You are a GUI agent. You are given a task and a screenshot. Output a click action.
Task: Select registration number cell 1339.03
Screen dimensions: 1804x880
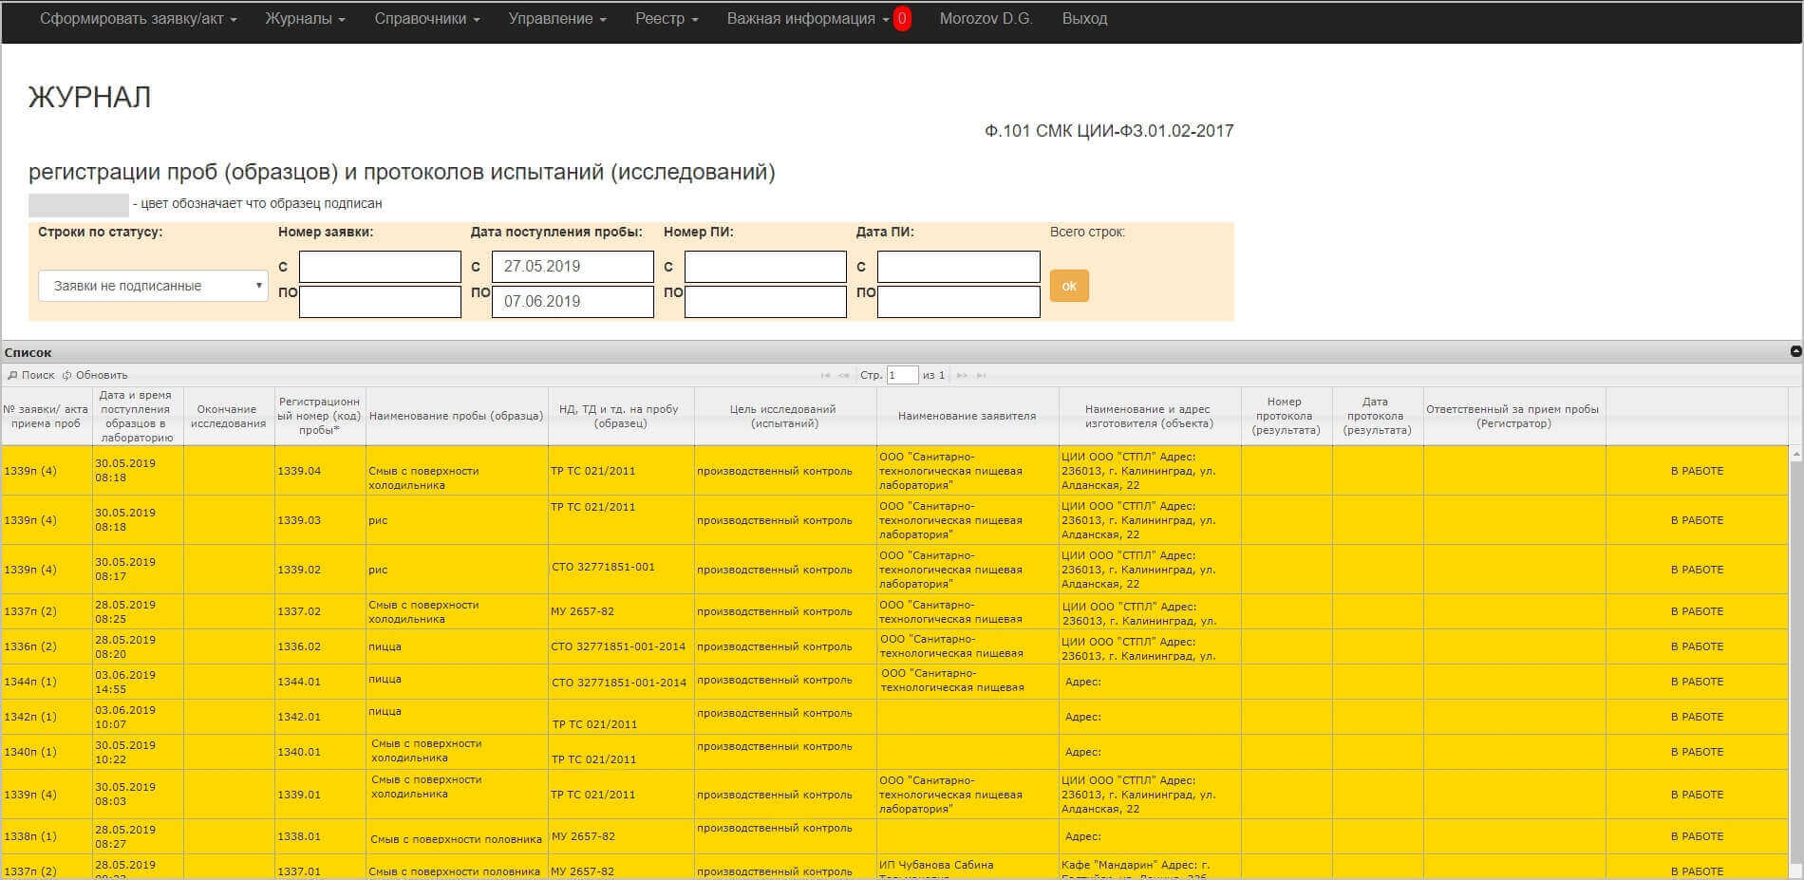click(x=319, y=520)
